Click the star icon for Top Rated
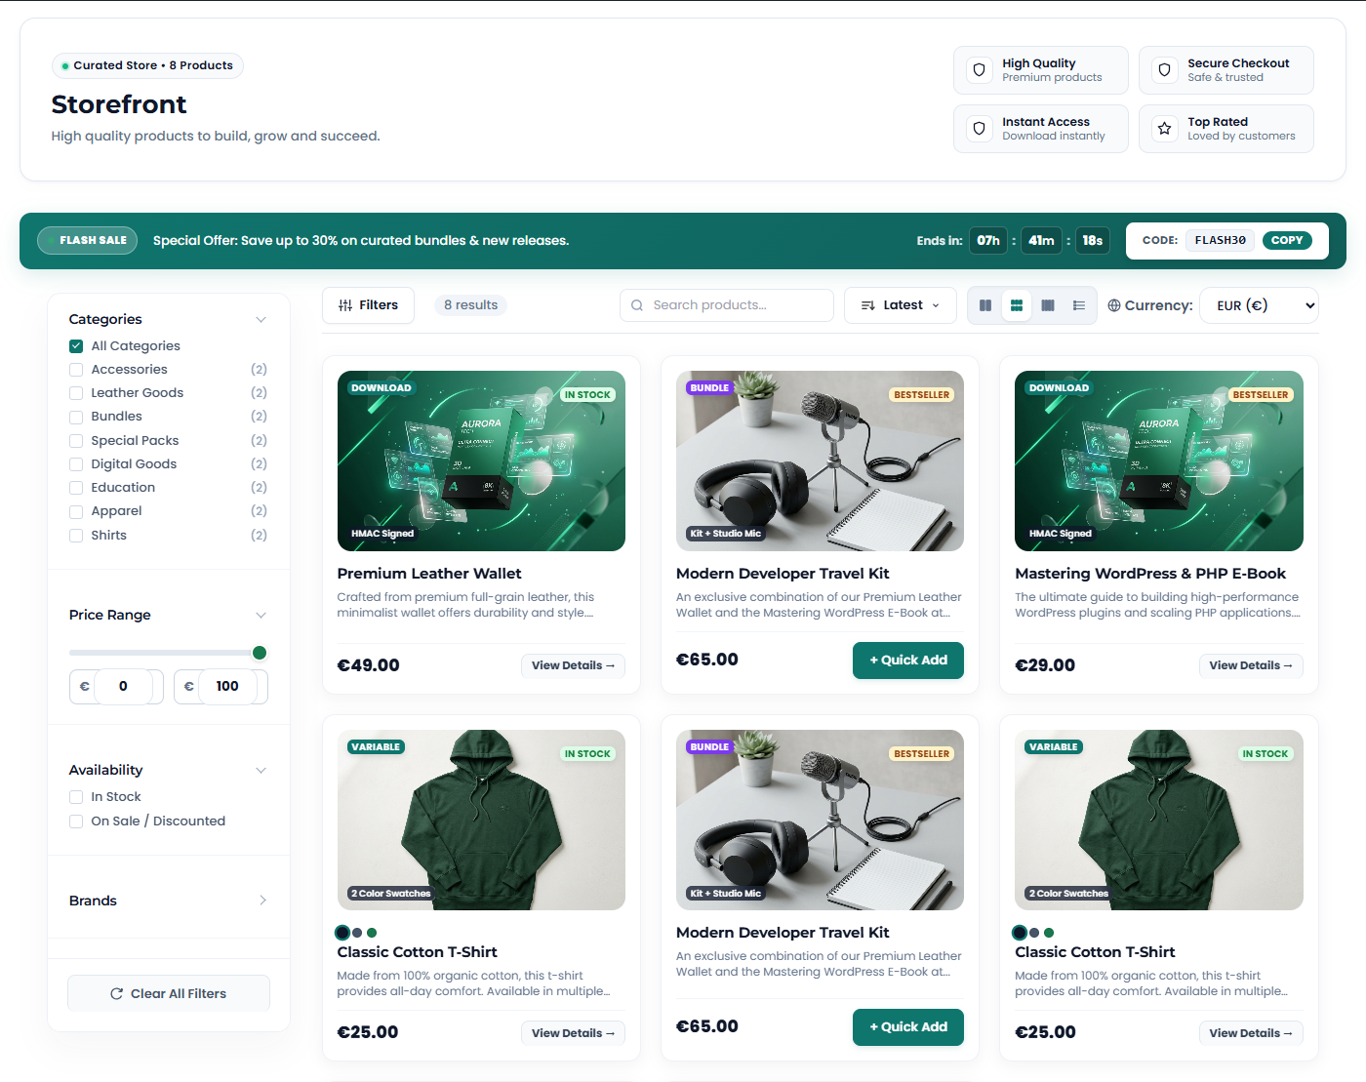Screen dimensions: 1366x1082 coord(1164,129)
